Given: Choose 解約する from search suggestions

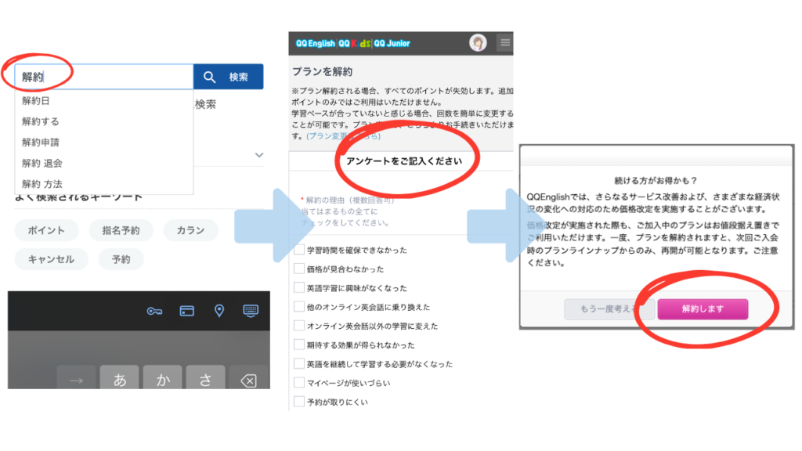Looking at the screenshot, I should coord(41,121).
